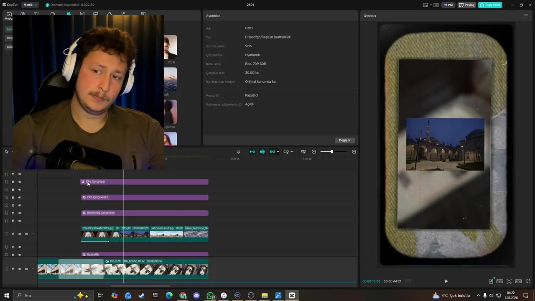The width and height of the screenshot is (535, 301).
Task: Lock the Film Çerçevesi track
Action: pyautogui.click(x=13, y=182)
